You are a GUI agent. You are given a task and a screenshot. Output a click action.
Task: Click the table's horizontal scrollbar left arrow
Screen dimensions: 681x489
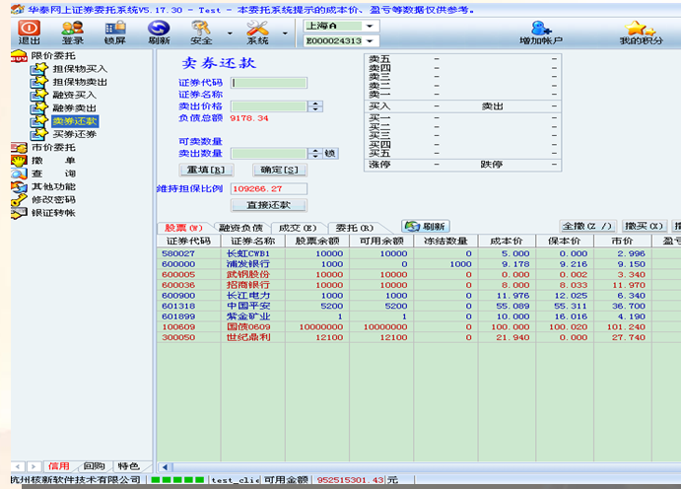[165, 467]
